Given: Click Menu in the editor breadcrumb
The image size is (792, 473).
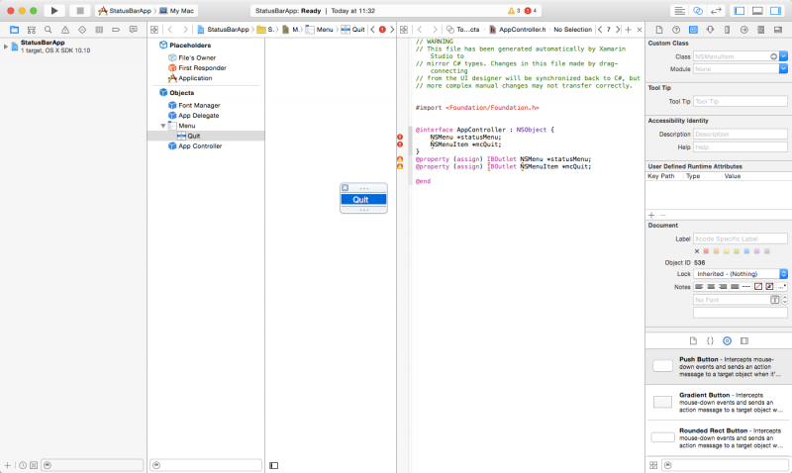Looking at the screenshot, I should tap(322, 30).
